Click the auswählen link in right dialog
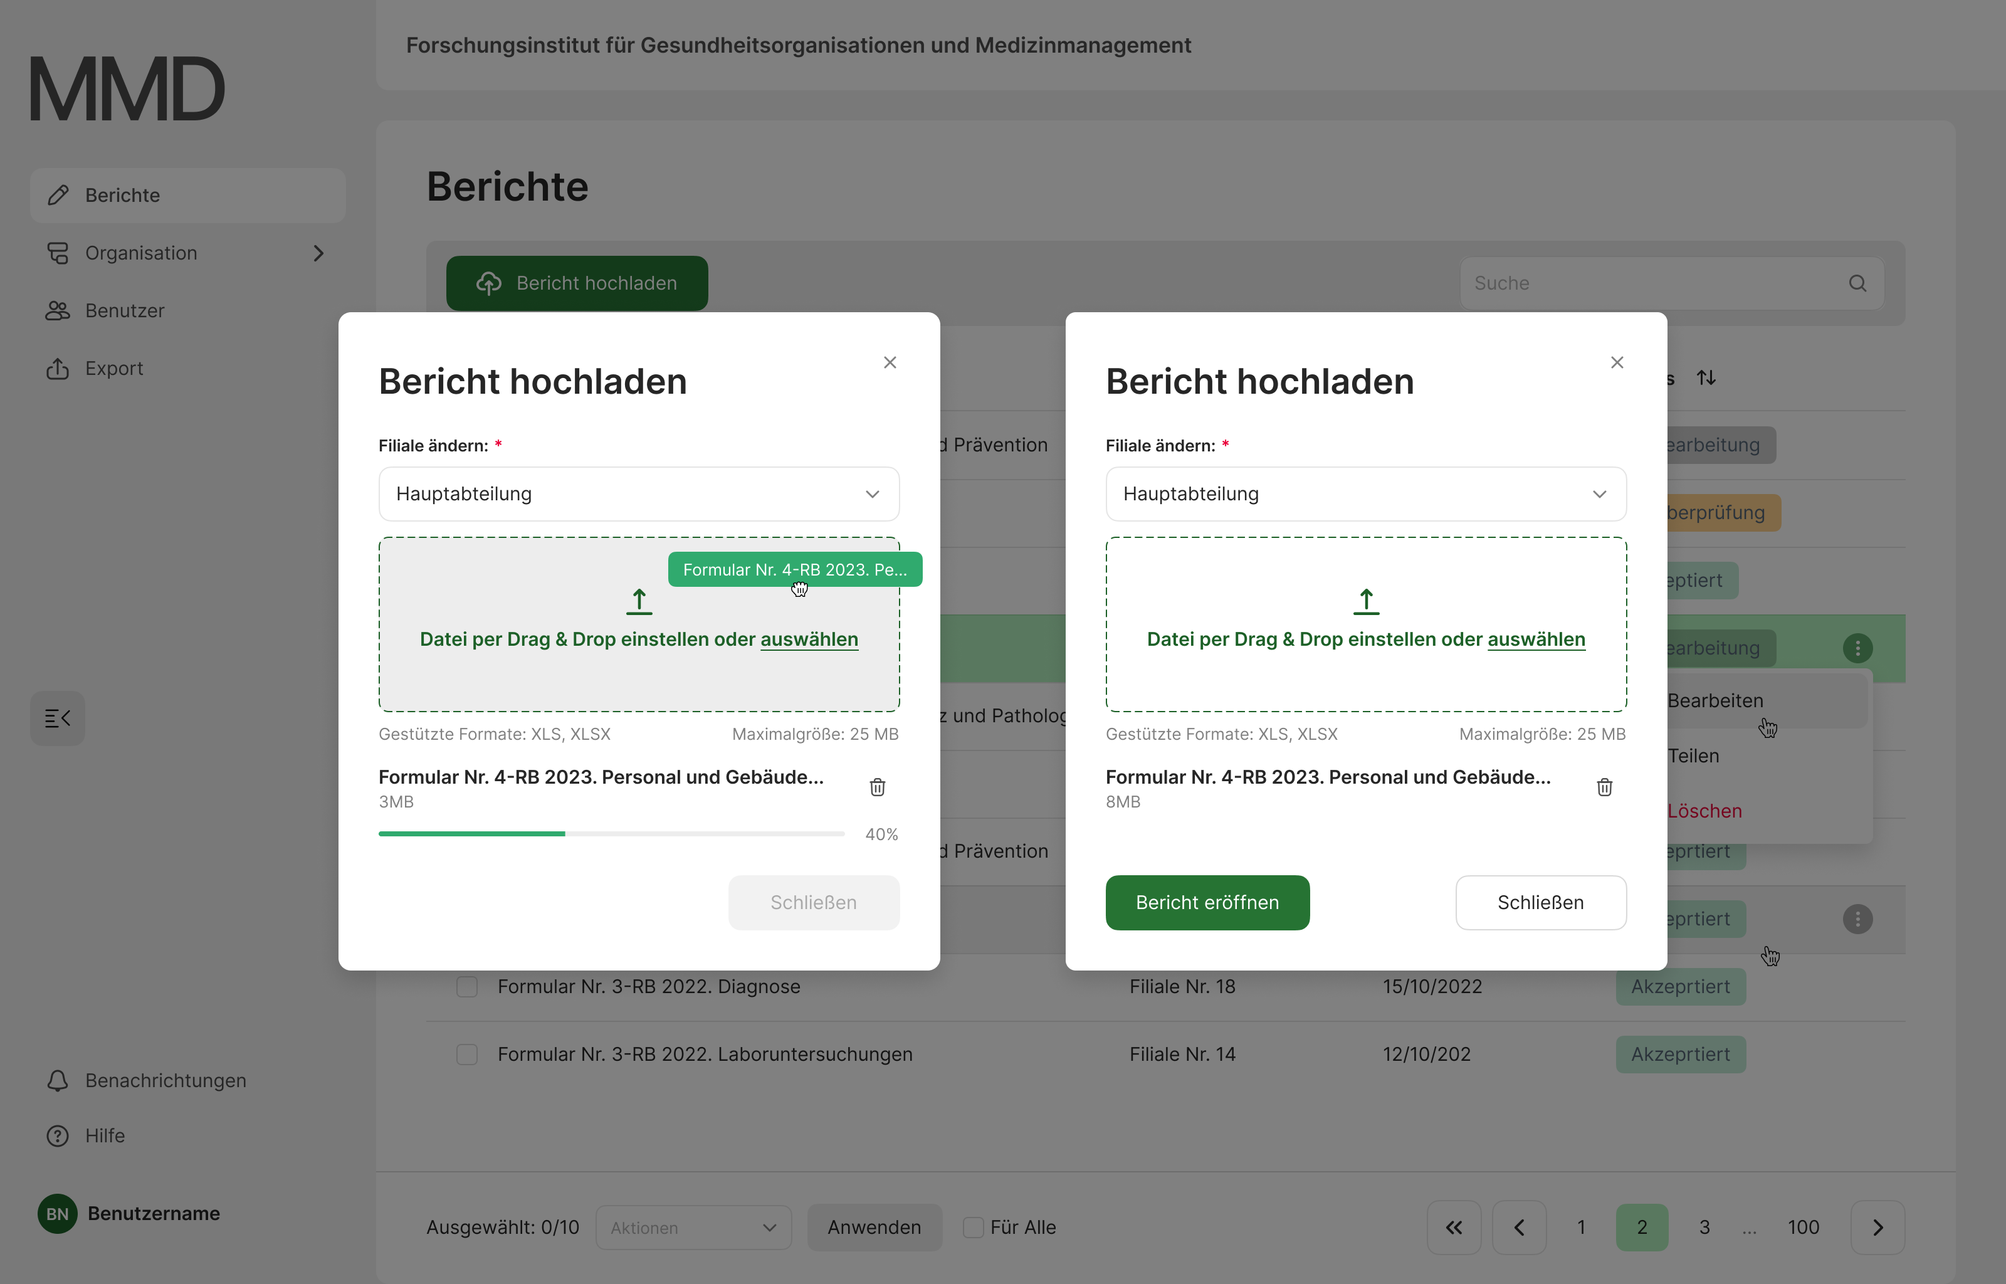The height and width of the screenshot is (1284, 2006). 1536,639
